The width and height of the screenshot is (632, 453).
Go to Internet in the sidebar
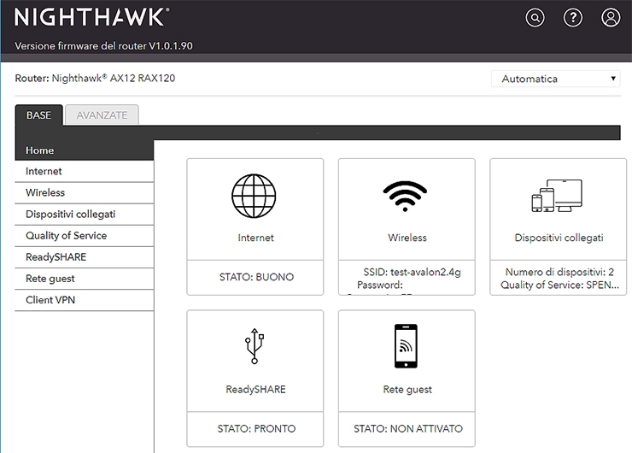44,172
